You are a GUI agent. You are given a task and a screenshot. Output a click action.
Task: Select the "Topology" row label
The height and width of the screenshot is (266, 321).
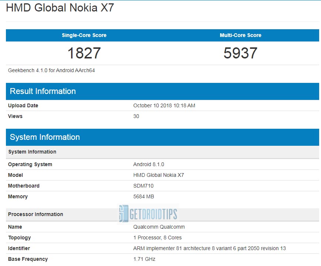20,238
